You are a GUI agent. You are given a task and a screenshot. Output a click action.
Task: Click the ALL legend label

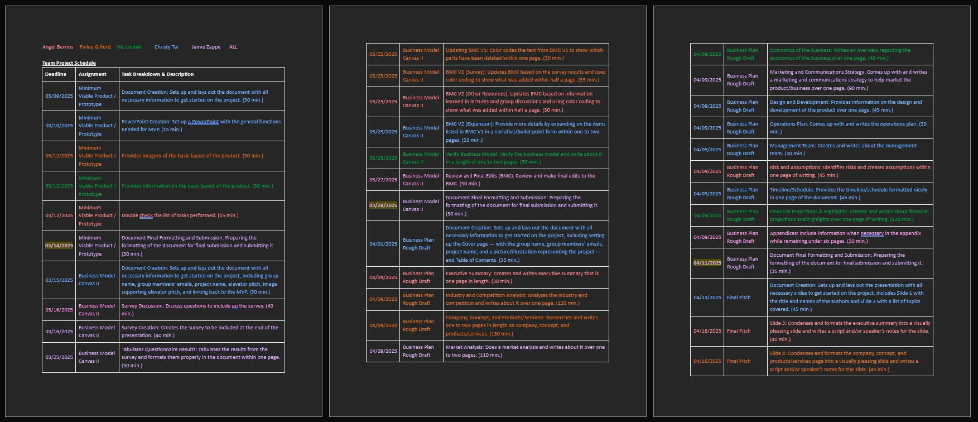pos(233,47)
